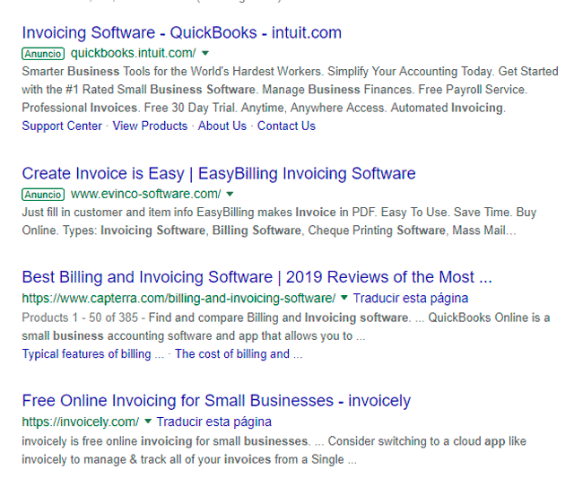
Task: Click Traducir esta página for the capterra result
Action: 411,299
